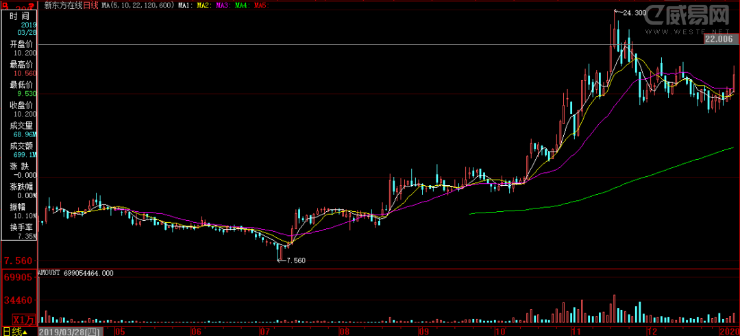Screen dimensions: 740x336
Task: Click the 7.560 low price marker on chart
Action: coord(295,260)
